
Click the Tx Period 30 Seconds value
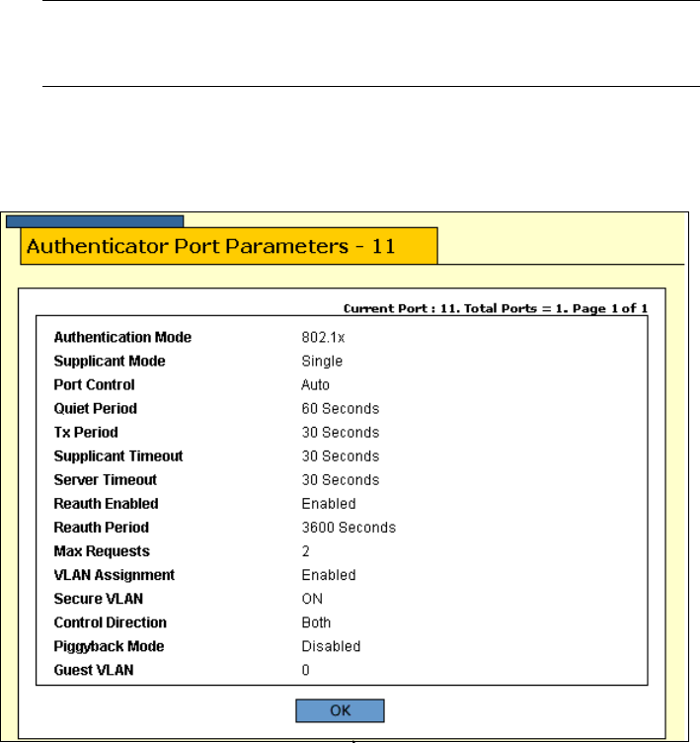tap(341, 432)
